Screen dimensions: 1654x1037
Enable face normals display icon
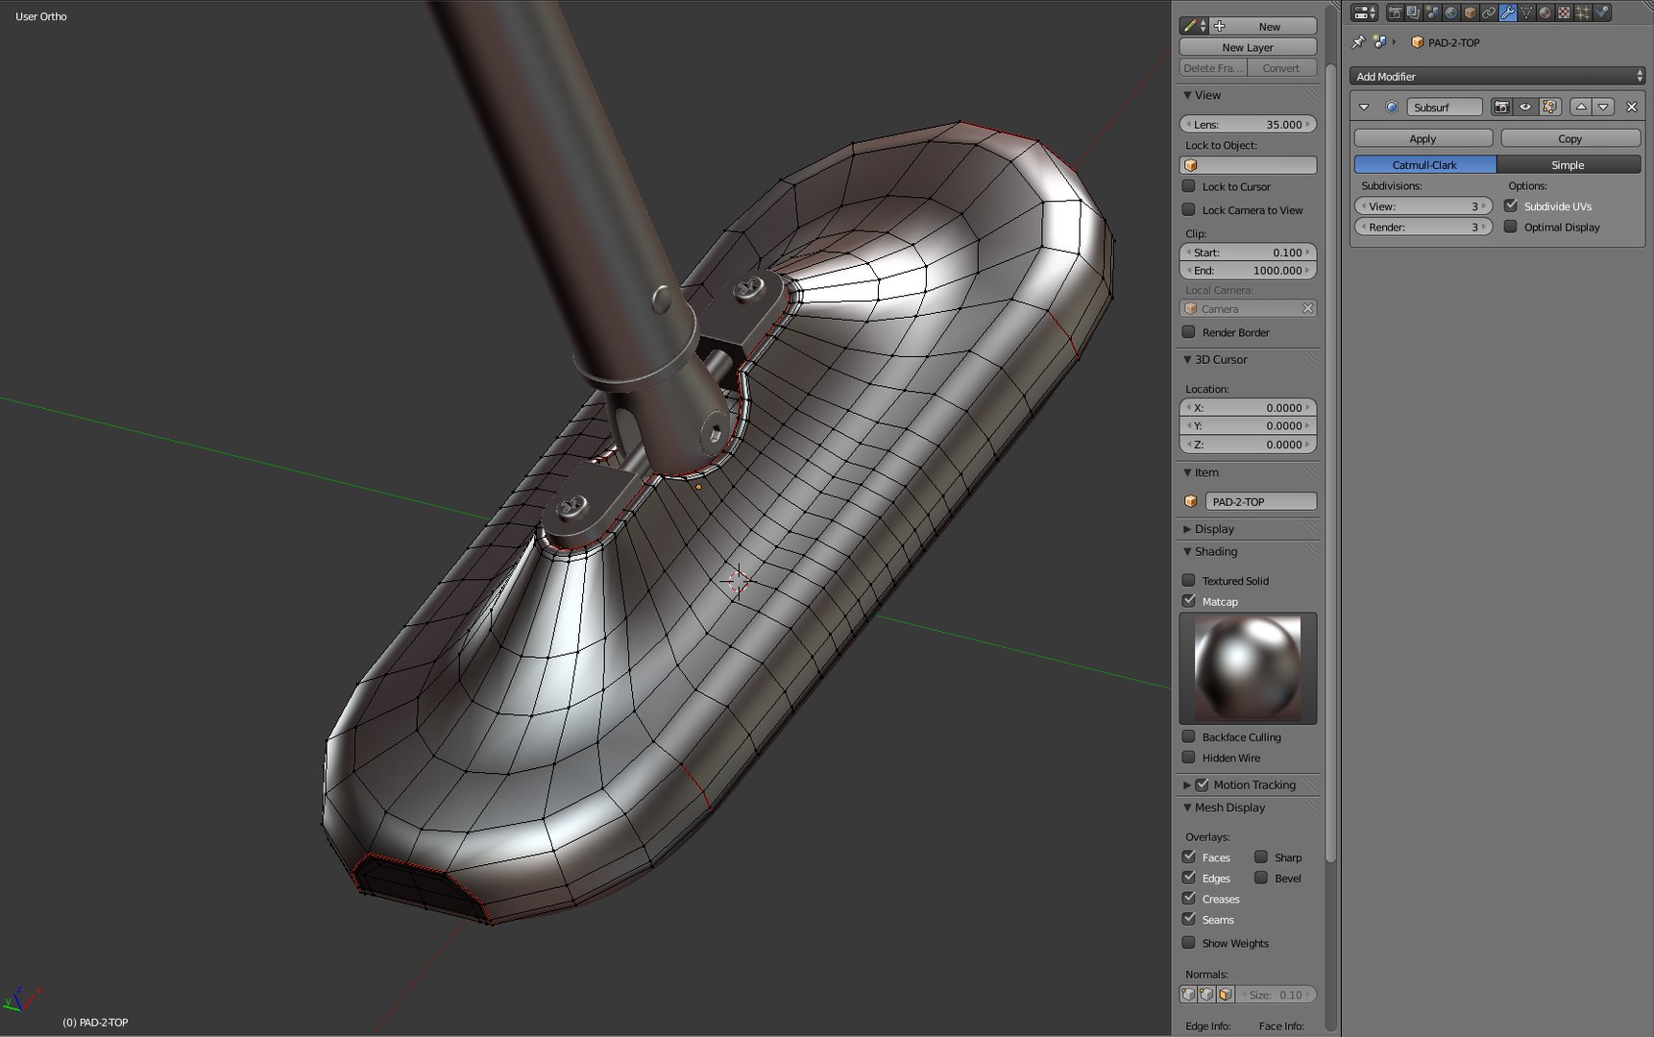click(x=1225, y=995)
